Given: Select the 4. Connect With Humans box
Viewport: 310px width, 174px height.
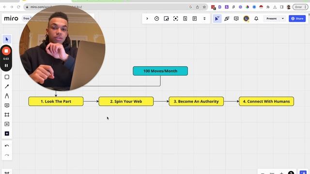Looking at the screenshot, I should click(x=266, y=101).
